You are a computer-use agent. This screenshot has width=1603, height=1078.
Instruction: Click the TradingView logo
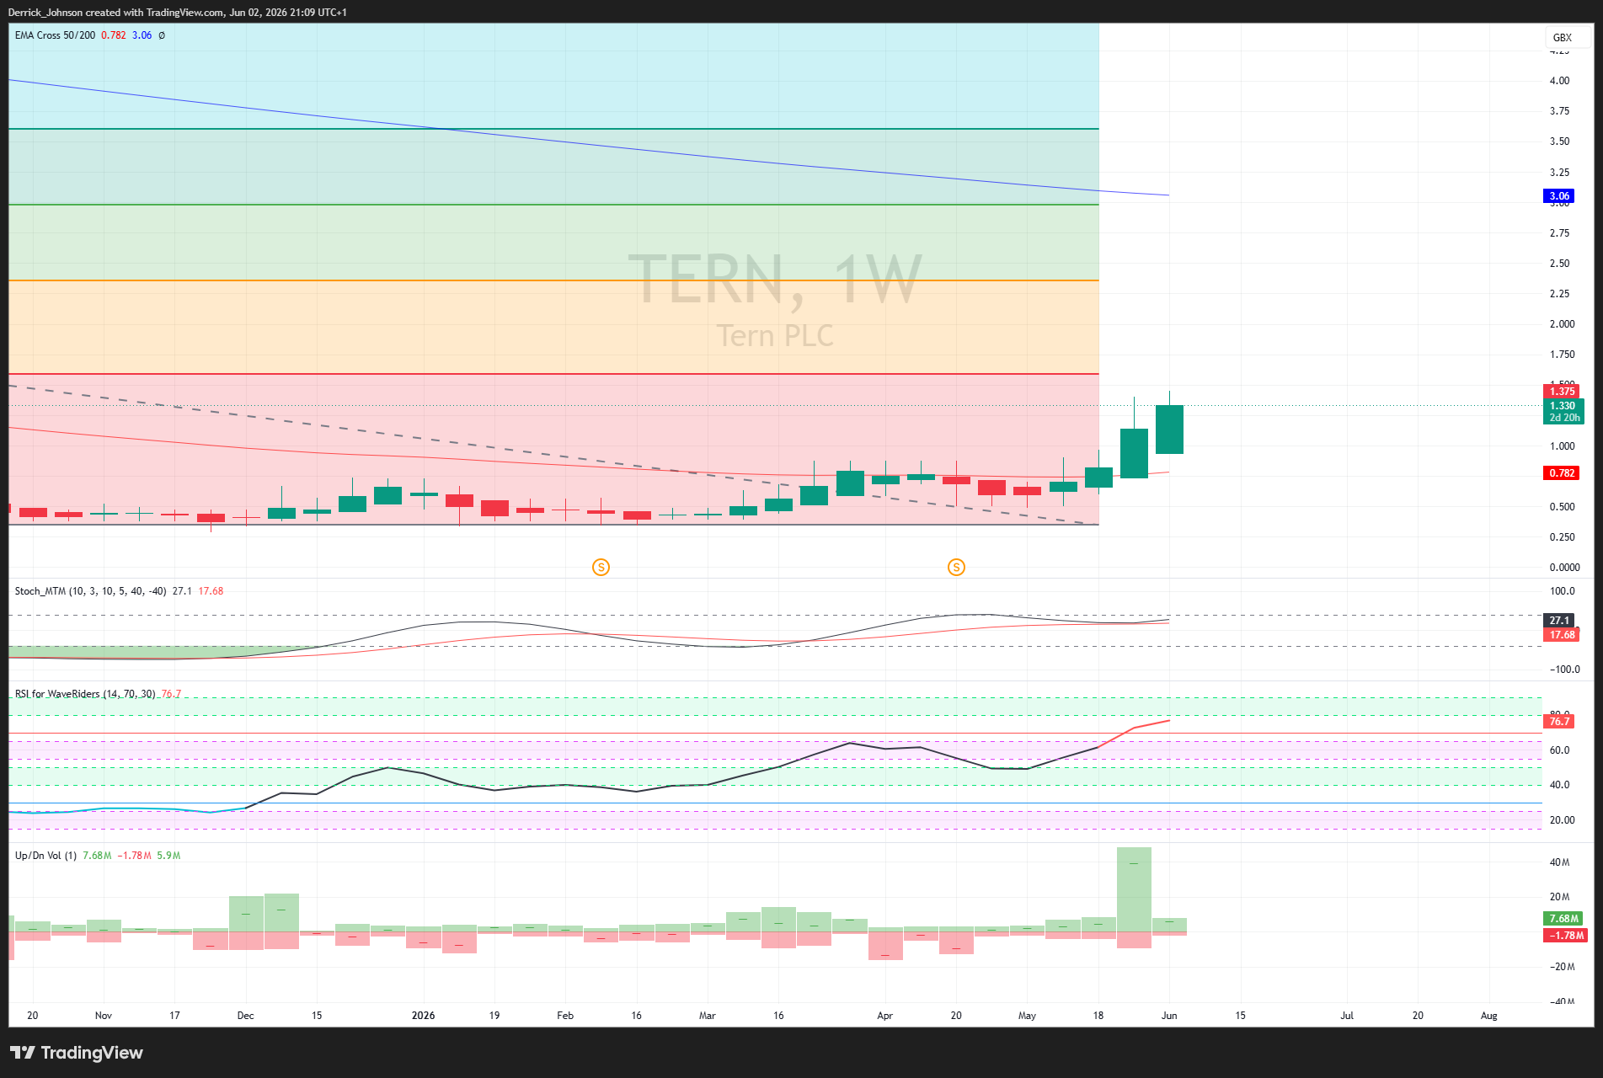(77, 1053)
